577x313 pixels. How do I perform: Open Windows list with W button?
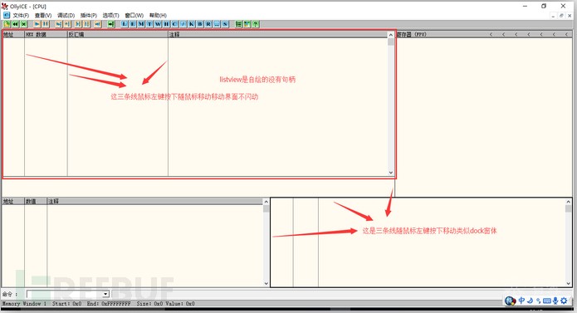(x=158, y=24)
